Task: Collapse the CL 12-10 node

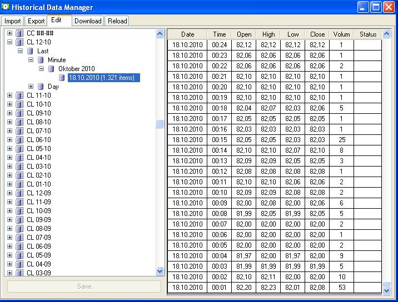Action: click(x=9, y=42)
